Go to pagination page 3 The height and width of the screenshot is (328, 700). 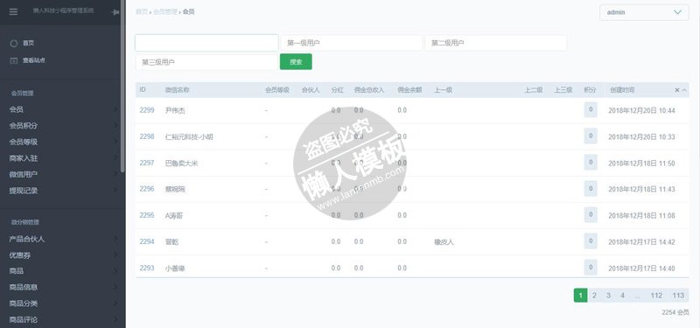[x=608, y=296]
